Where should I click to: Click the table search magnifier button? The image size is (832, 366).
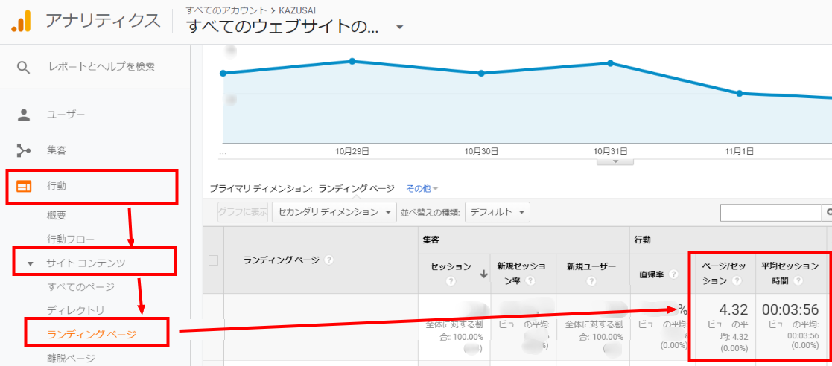827,213
